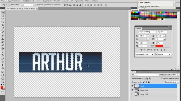181x101 pixels.
Task: Click the Цвет red text color swatch
Action: [159, 46]
